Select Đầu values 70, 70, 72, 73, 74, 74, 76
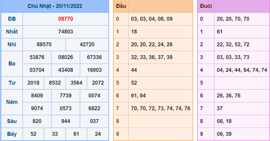This screenshot has height=141, width=270. (x=161, y=108)
